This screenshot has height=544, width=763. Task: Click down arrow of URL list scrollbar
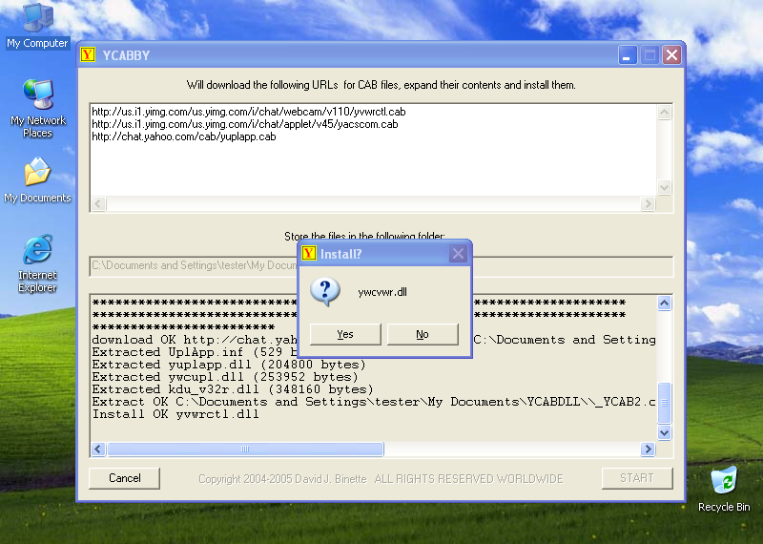664,187
